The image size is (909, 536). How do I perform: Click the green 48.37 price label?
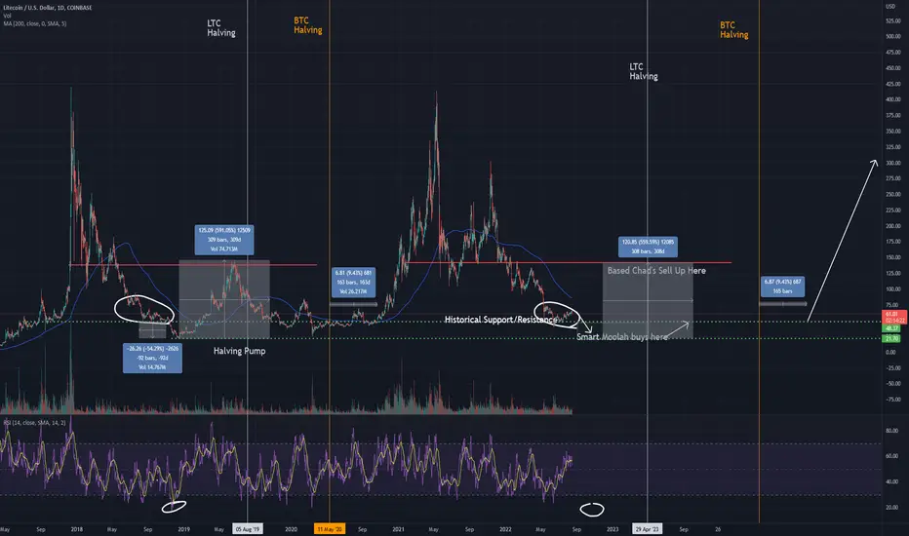891,328
